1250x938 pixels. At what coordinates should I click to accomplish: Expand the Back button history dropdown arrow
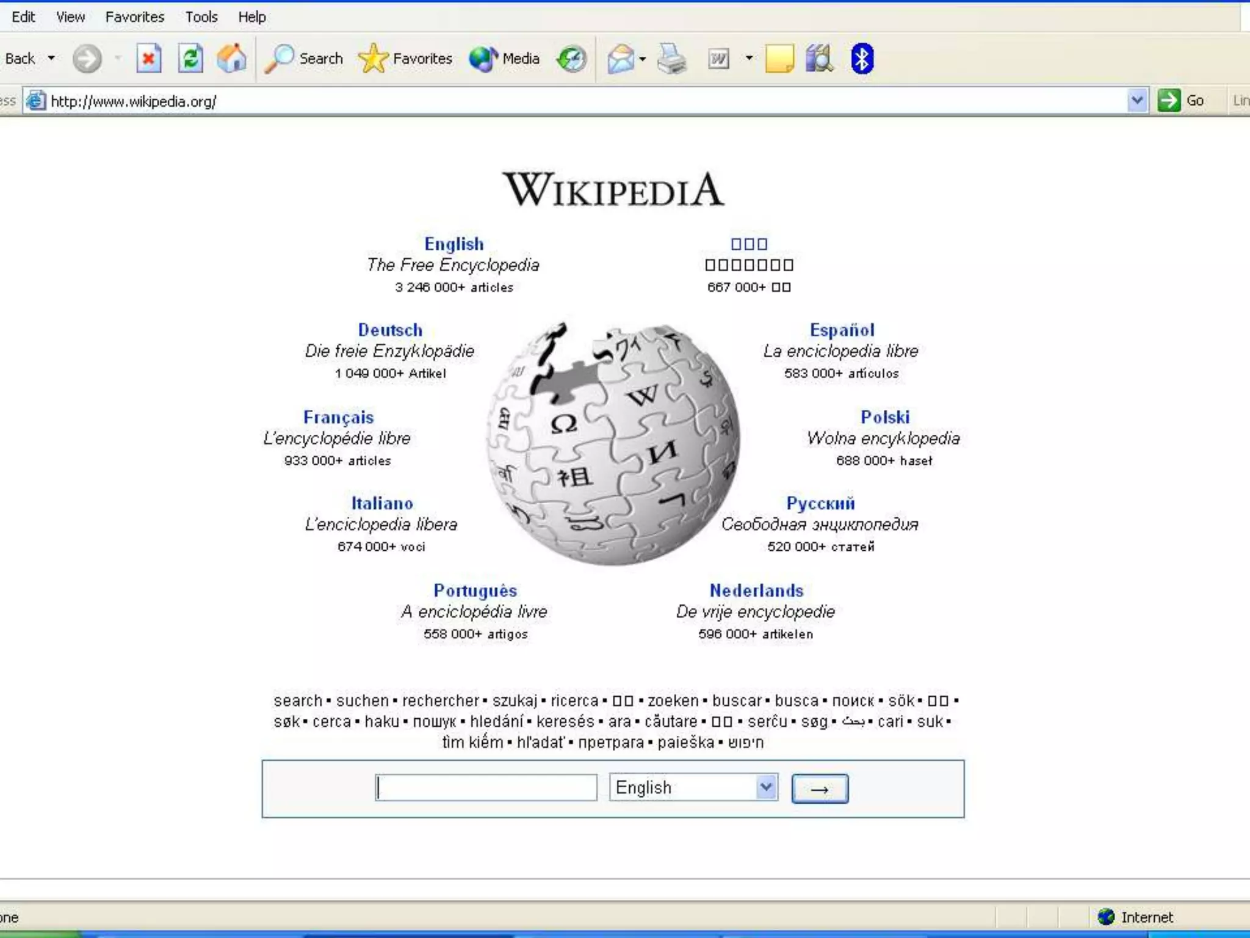(51, 59)
